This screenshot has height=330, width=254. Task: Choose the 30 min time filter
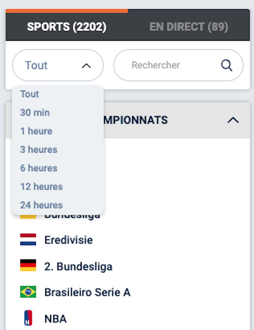[35, 113]
